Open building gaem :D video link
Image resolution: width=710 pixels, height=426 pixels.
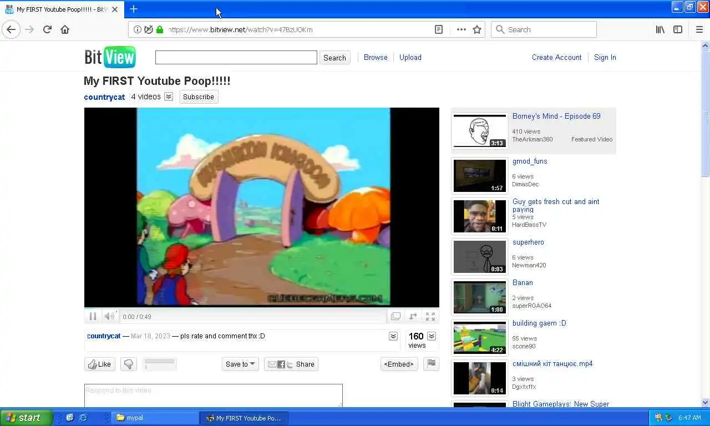[539, 323]
